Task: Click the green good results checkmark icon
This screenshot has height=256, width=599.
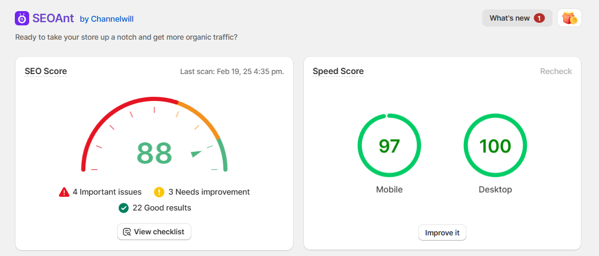Action: point(124,208)
